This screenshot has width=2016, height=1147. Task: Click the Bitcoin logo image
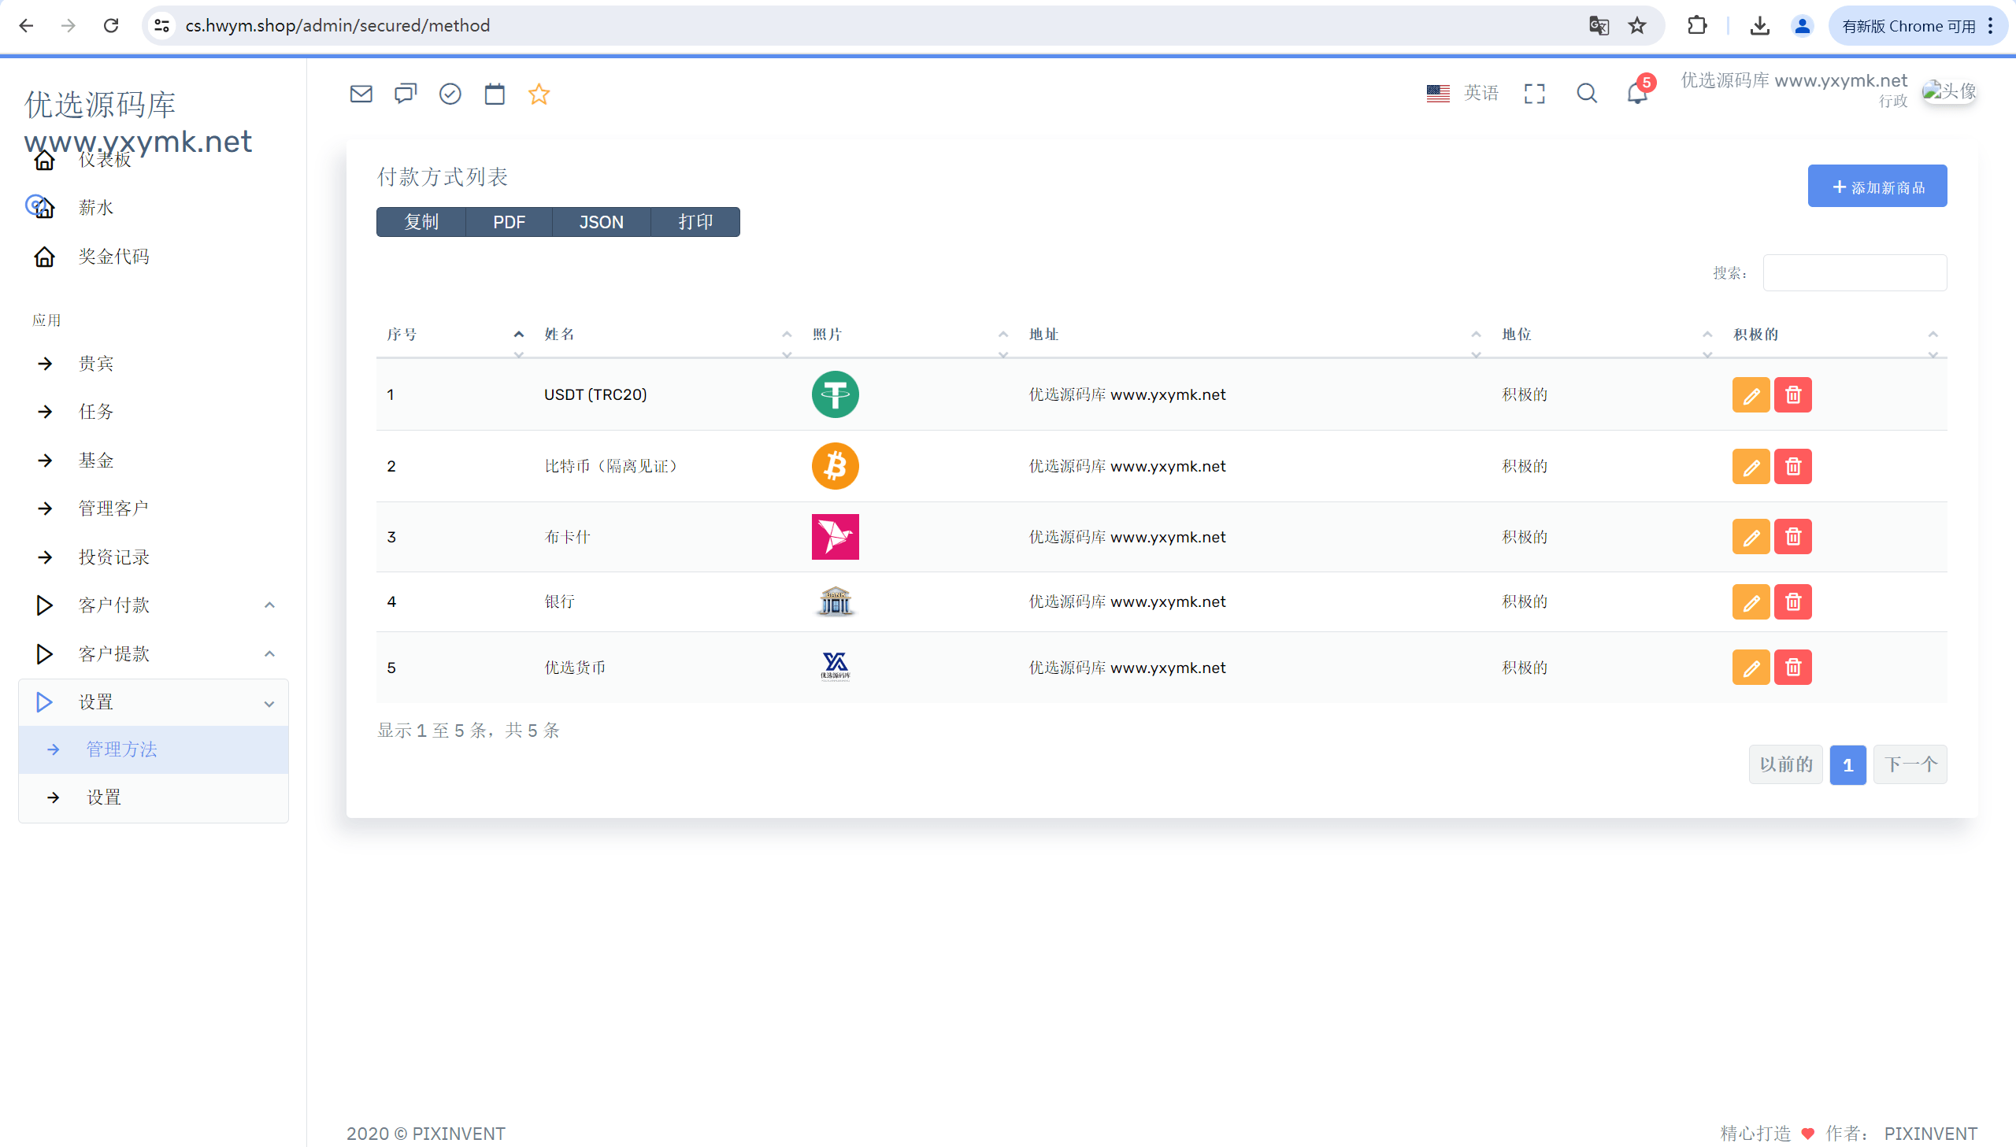[835, 466]
